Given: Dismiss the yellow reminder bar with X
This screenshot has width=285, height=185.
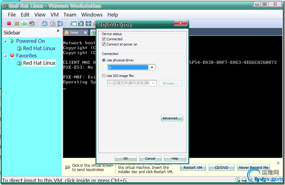Looking at the screenshot, I should [x=278, y=163].
